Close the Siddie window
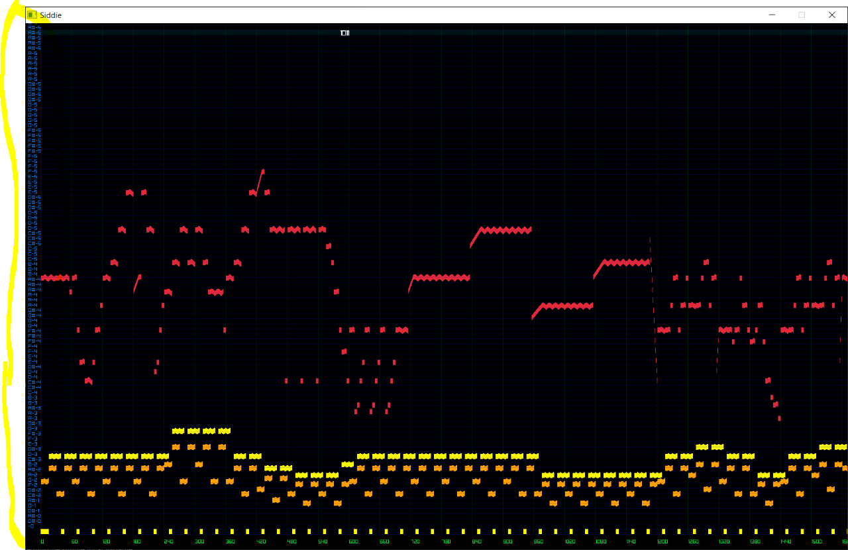Image resolution: width=848 pixels, height=550 pixels. (832, 15)
